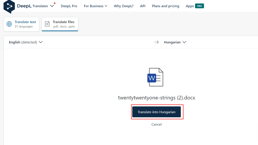Click the globe icon on Translate text
The height and width of the screenshot is (145, 258).
click(9, 24)
